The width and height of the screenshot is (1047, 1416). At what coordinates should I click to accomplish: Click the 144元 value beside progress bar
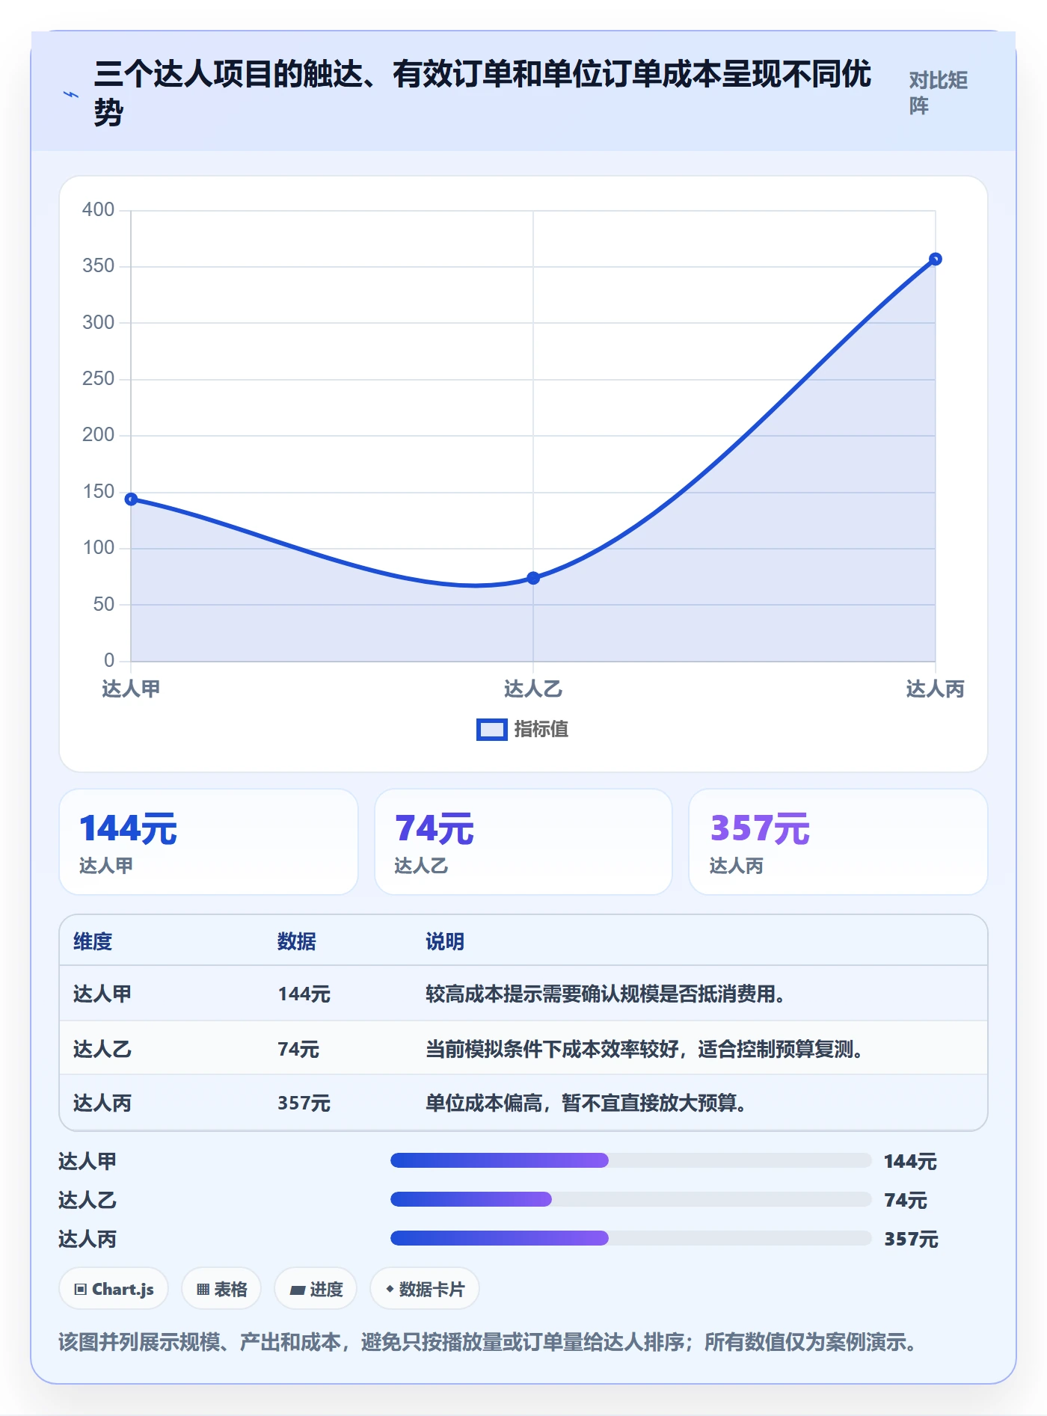pos(910,1161)
